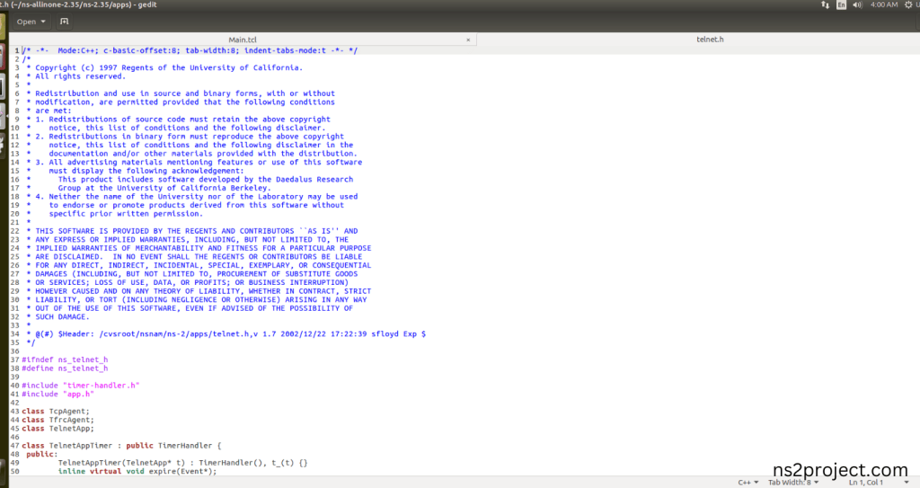Open the C++ language selector dropdown
Viewport: 920px width, 488px height.
point(748,482)
